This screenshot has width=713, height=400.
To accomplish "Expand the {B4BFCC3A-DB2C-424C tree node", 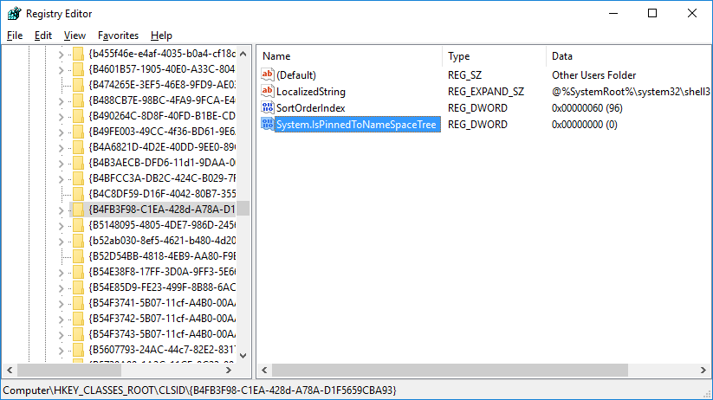I will click(61, 179).
